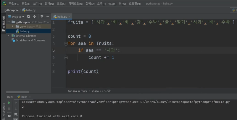The image size is (237, 120).
Task: Collapse all using Project panel toolbar icon
Action: tap(35, 16)
